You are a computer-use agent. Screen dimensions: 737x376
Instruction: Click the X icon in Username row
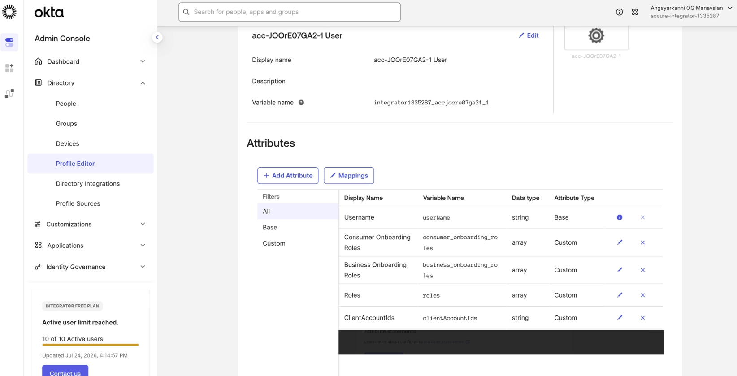point(642,217)
